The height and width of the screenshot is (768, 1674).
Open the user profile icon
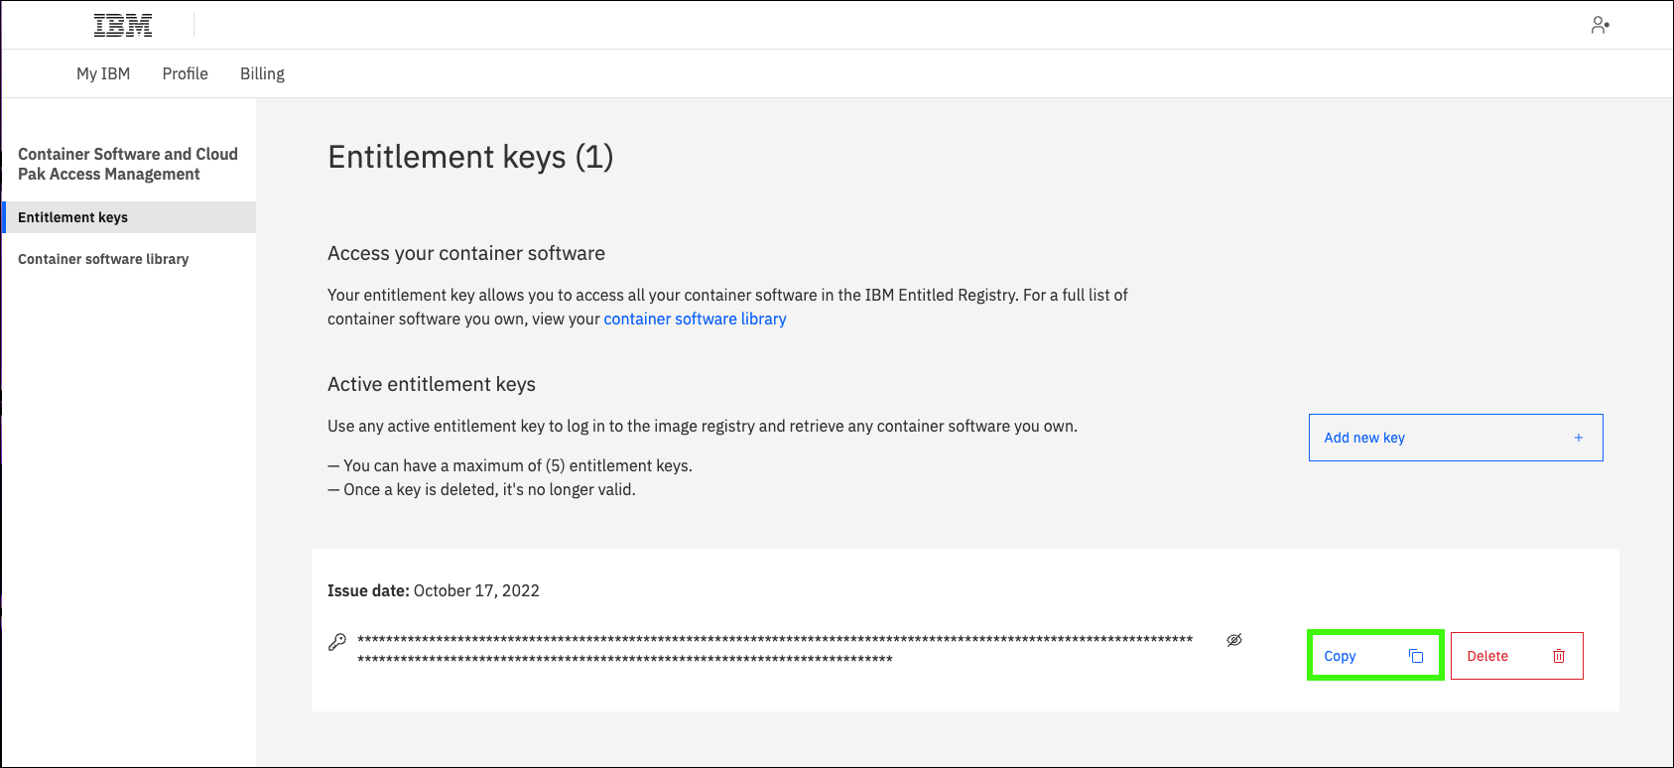[1600, 25]
